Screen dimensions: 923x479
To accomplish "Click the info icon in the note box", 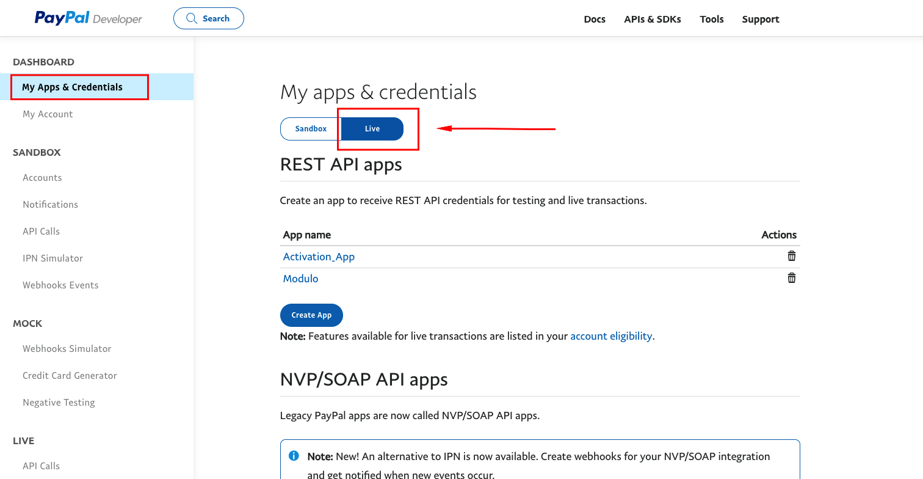I will [x=294, y=456].
